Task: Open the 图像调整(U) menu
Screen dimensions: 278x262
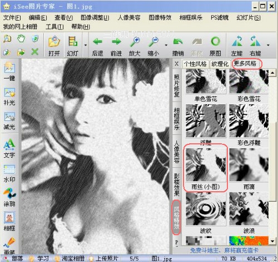Action: click(x=95, y=18)
